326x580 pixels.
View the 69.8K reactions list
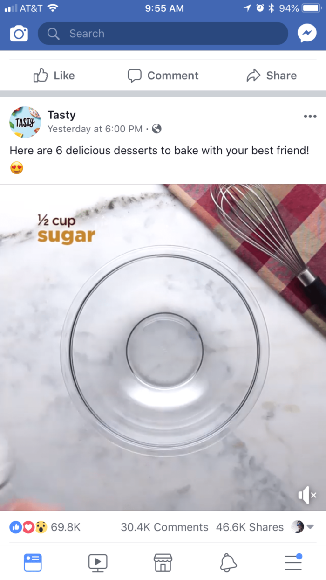pyautogui.click(x=45, y=527)
